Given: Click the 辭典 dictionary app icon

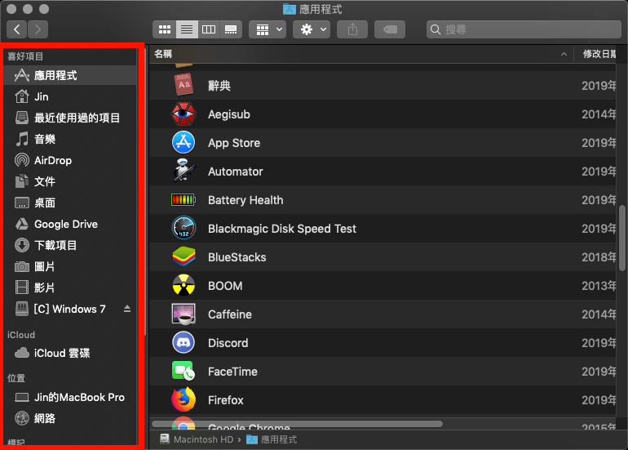Looking at the screenshot, I should coord(184,85).
